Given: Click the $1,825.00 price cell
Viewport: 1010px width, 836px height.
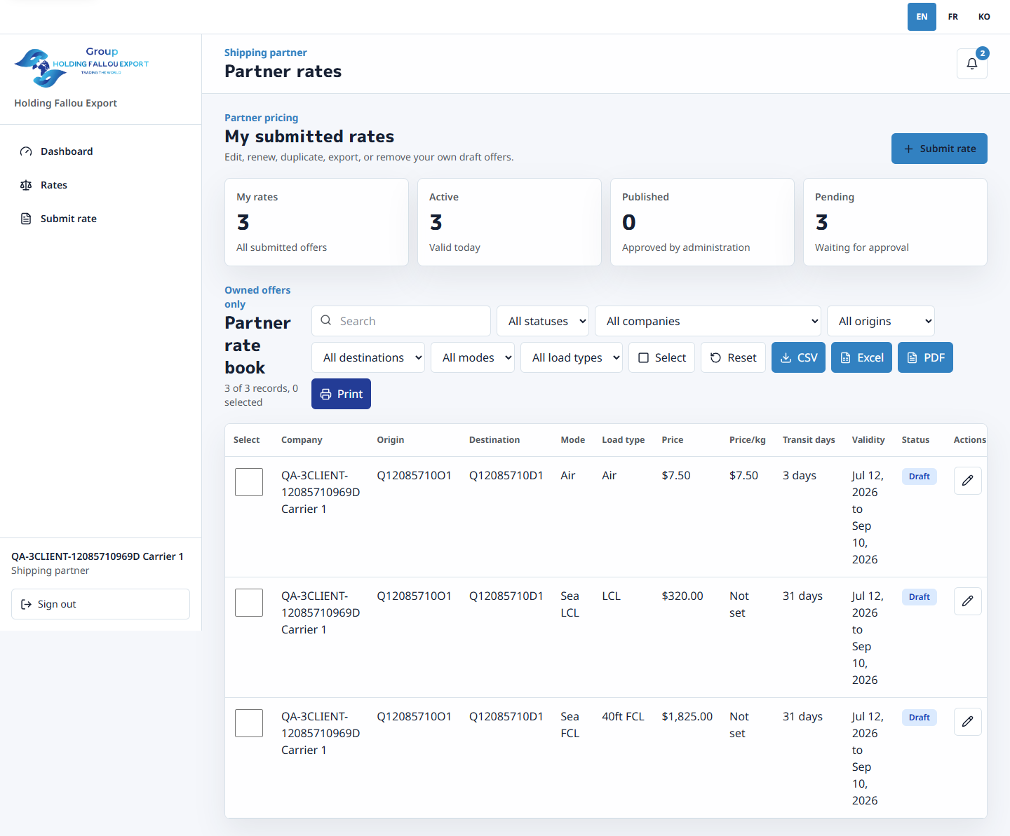Looking at the screenshot, I should (x=687, y=717).
